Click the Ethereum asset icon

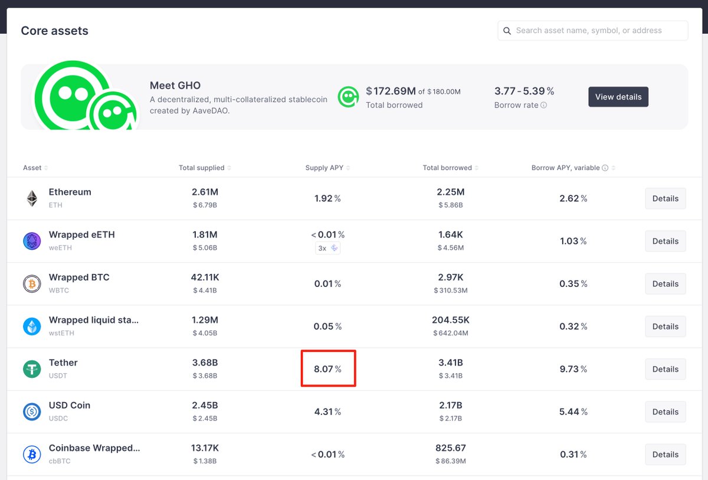pos(32,198)
